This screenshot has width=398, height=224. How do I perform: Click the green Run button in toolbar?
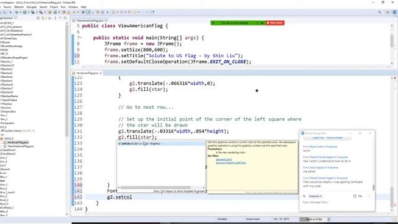pos(25,12)
